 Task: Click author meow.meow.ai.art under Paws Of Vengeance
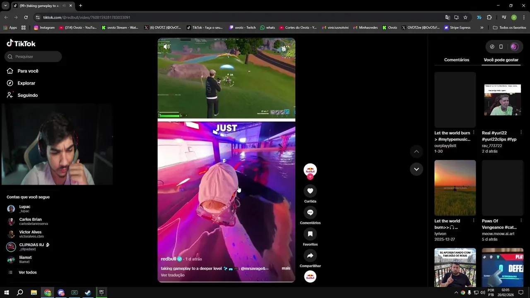coord(498,234)
